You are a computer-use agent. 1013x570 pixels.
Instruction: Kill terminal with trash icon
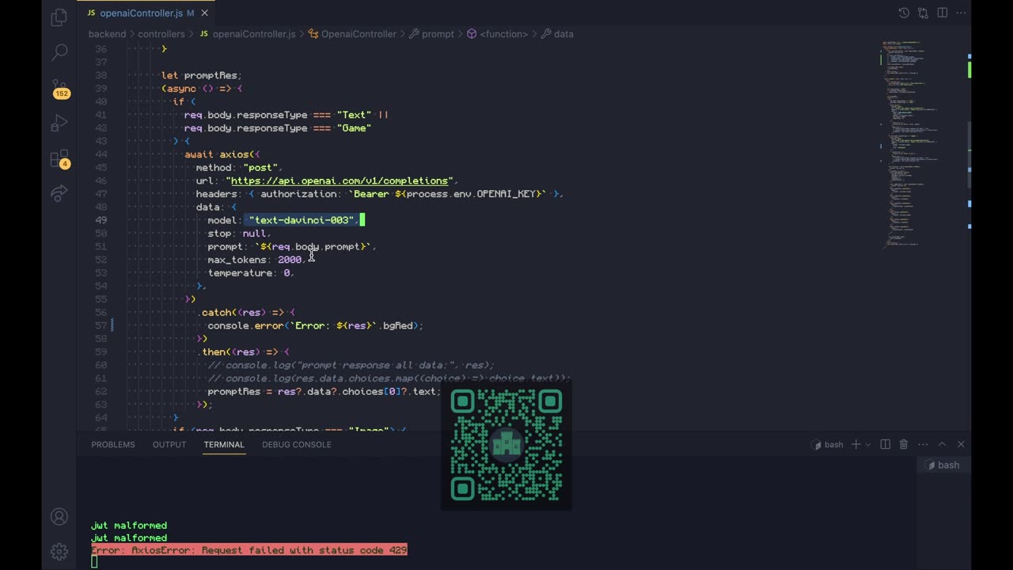tap(904, 444)
